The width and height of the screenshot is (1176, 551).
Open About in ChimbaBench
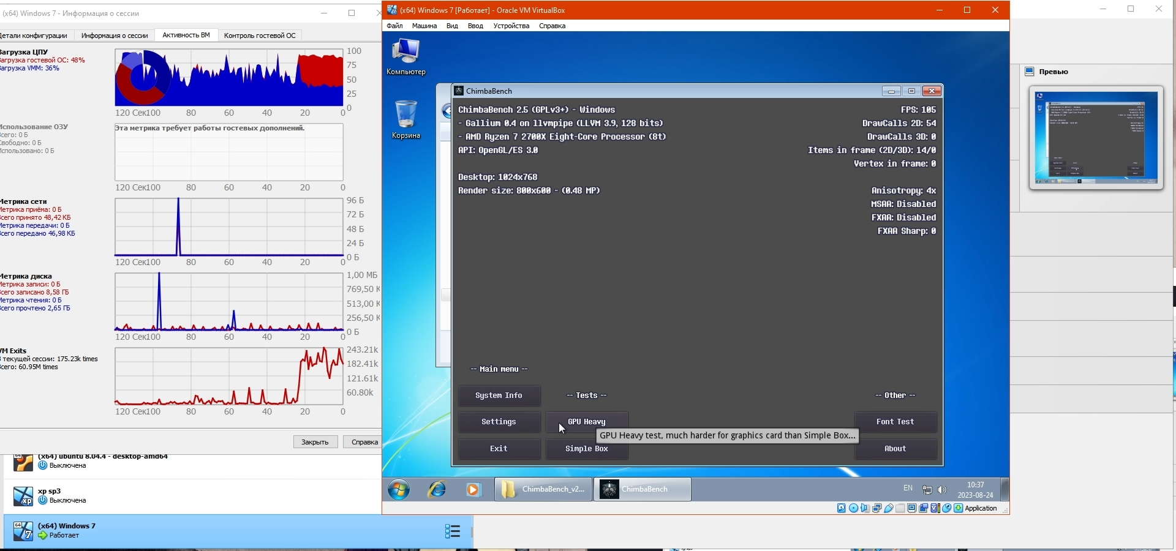895,449
